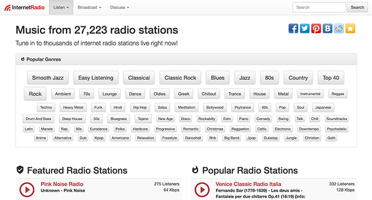Share on Reddit icon
Viewport: 372px width, 200px height.
pyautogui.click(x=339, y=28)
